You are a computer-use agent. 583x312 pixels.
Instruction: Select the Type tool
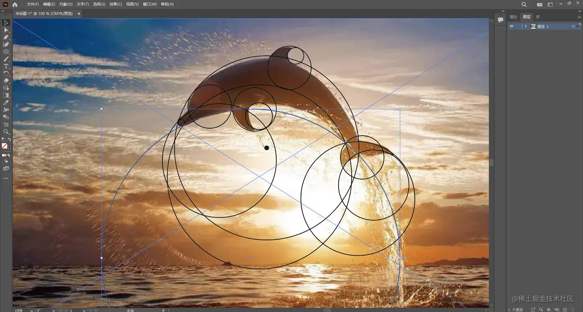pyautogui.click(x=6, y=66)
